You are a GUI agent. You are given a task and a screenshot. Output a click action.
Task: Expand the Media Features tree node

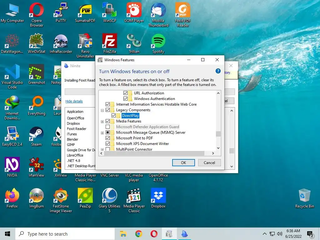(102, 122)
